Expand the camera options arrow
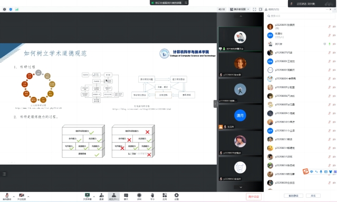 click(28, 196)
